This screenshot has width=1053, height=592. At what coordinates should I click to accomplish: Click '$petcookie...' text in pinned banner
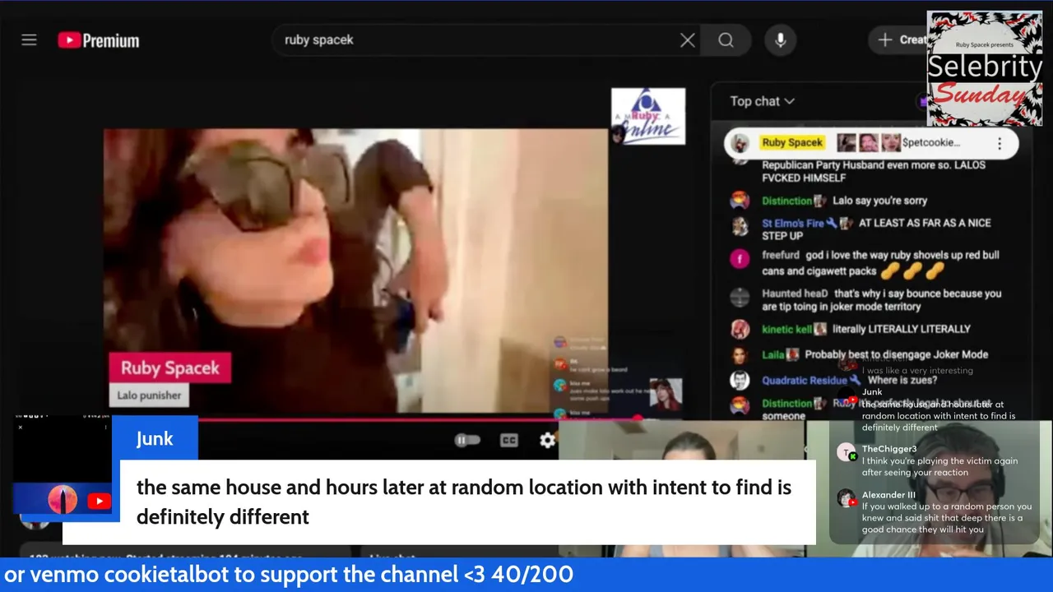930,142
